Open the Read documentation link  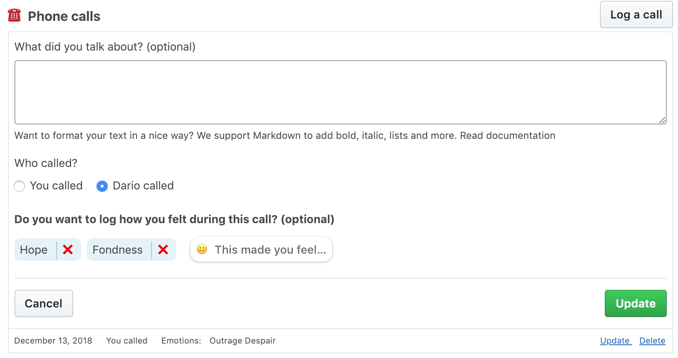coord(507,136)
